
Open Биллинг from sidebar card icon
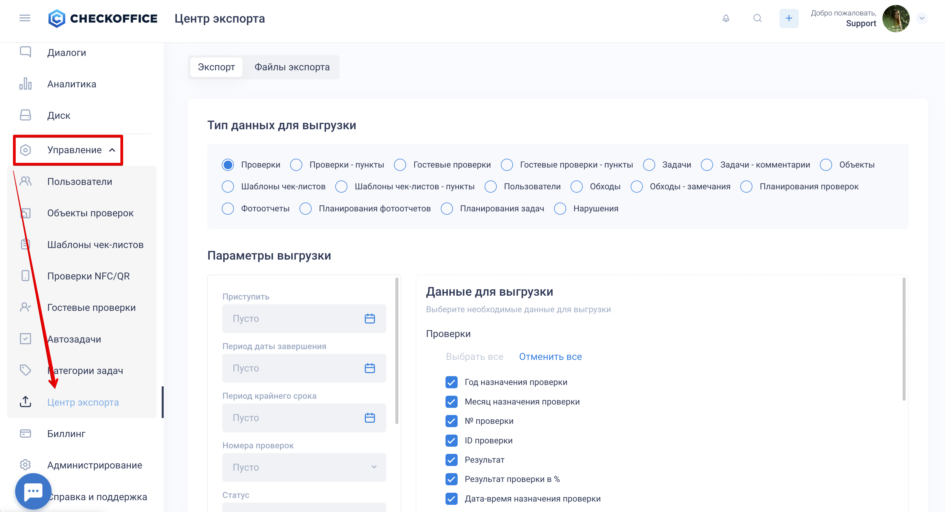pos(25,433)
